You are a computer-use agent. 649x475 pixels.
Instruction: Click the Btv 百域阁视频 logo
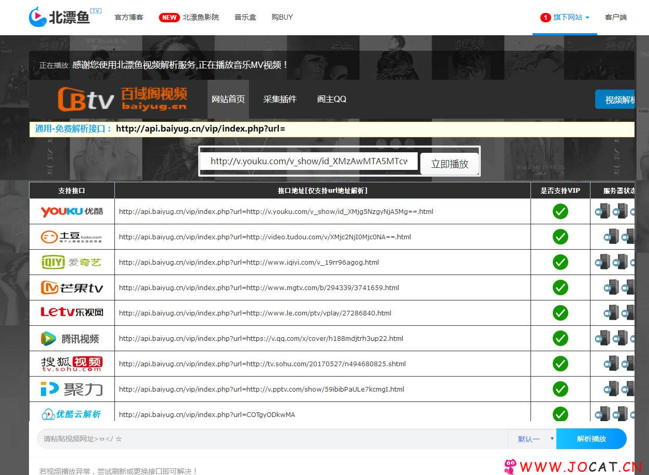(x=122, y=98)
